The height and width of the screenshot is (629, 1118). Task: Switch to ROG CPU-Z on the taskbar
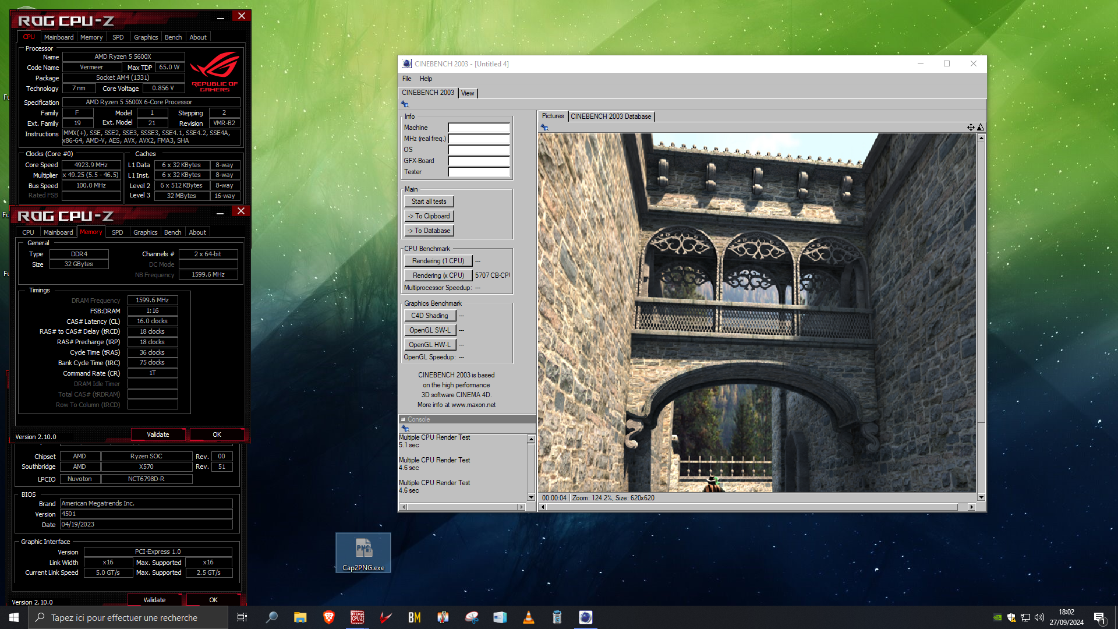coord(357,617)
